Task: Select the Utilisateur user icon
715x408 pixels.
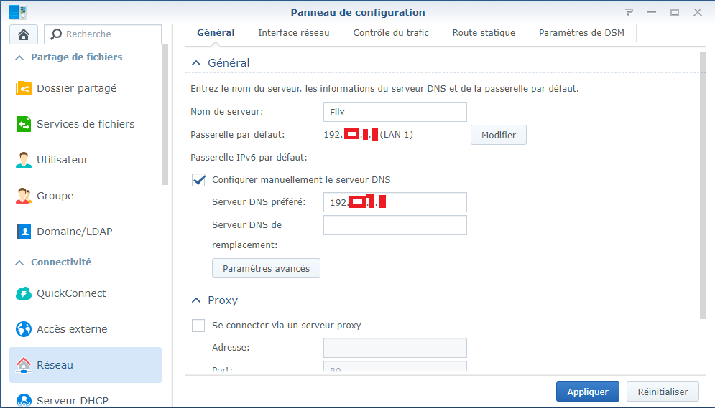Action: 24,160
